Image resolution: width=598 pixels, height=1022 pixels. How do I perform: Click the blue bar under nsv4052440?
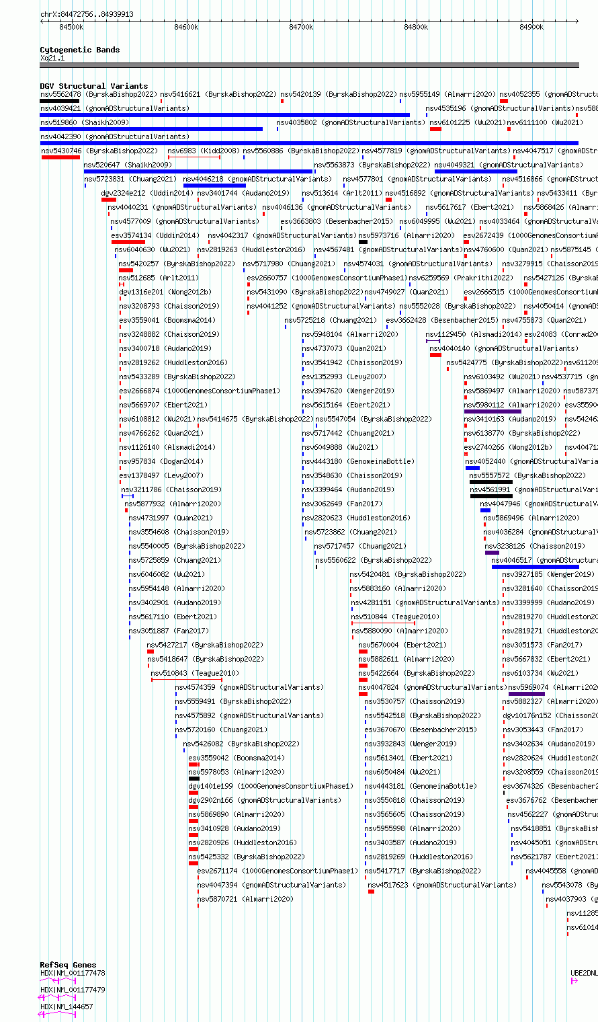point(473,468)
